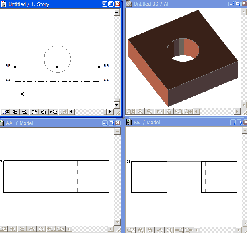
Task: Click the BB / Model scroll left arrow
Action: pos(196,230)
